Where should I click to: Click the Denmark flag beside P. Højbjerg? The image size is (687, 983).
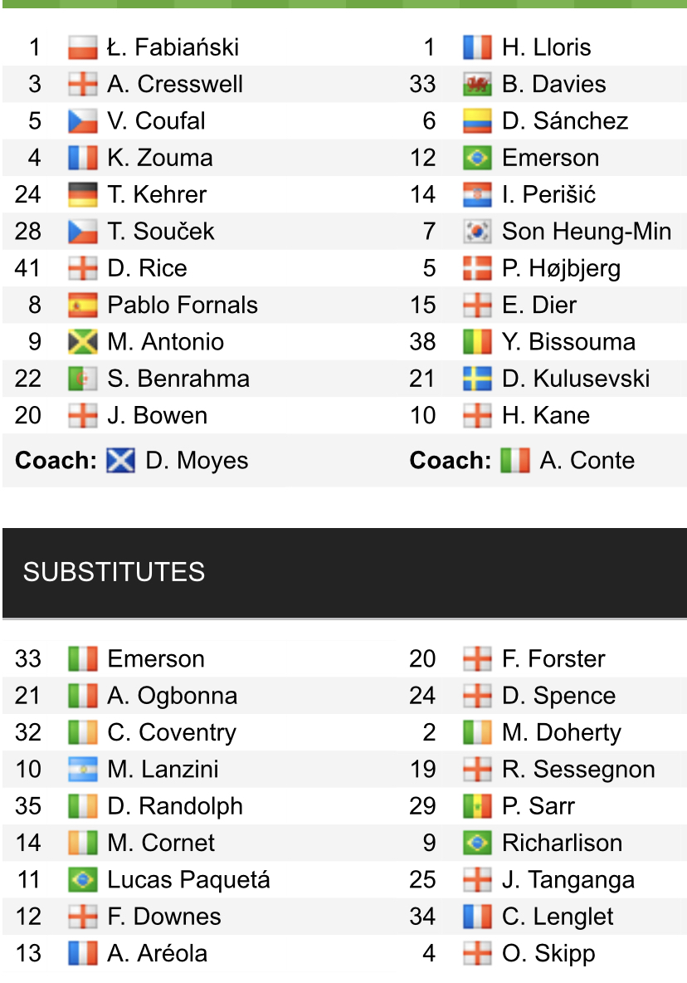tap(477, 268)
